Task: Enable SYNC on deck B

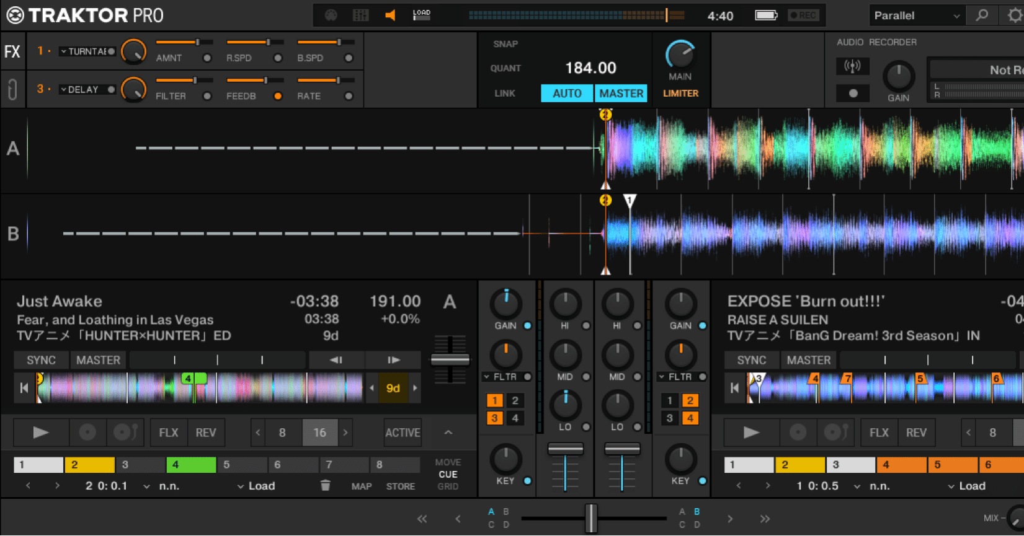Action: pos(752,360)
